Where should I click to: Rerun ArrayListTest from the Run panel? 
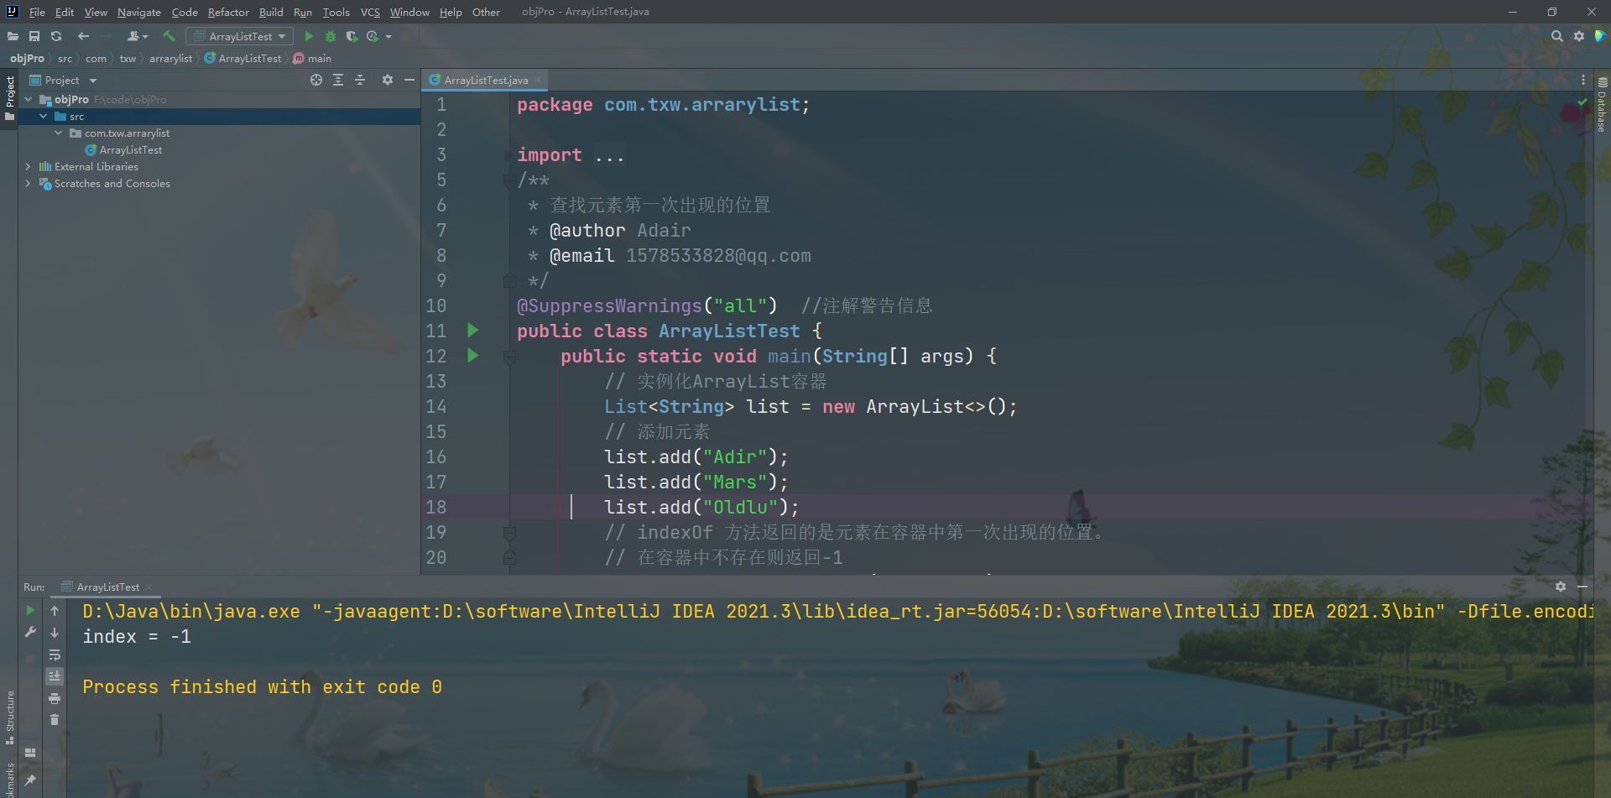30,611
